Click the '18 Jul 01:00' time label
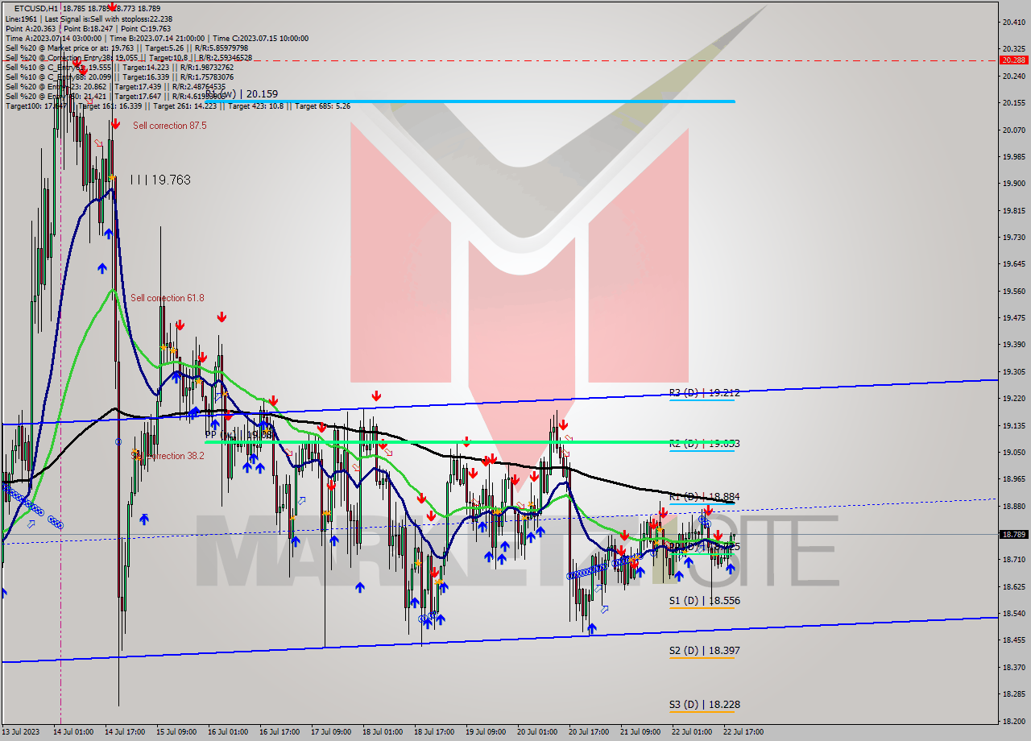The height and width of the screenshot is (741, 1031). click(382, 732)
